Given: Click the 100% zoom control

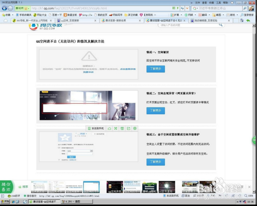Looking at the screenshot, I should pos(249,196).
